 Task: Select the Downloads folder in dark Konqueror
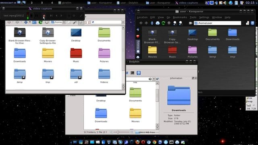click(233, 35)
